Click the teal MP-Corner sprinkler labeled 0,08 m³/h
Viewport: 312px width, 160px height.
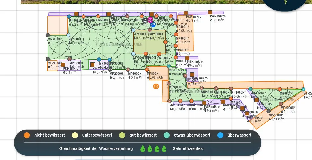pos(169,66)
